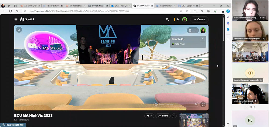Image resolution: width=269 pixels, height=127 pixels.
Task: Click the Create button
Action: [199, 20]
